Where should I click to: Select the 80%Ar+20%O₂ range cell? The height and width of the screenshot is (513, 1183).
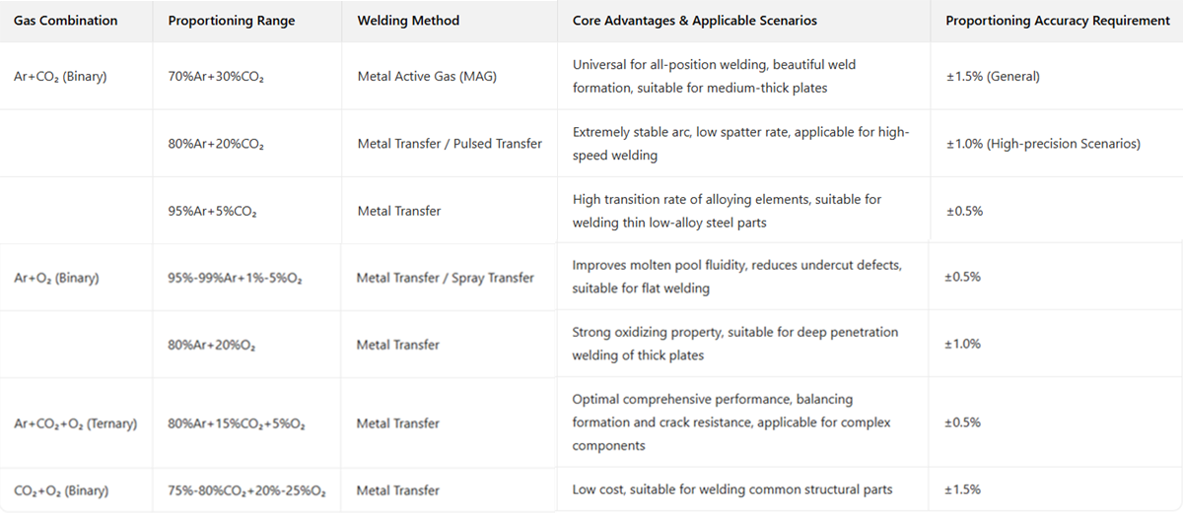tap(213, 345)
